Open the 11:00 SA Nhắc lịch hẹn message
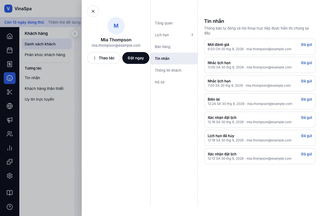 click(x=260, y=65)
